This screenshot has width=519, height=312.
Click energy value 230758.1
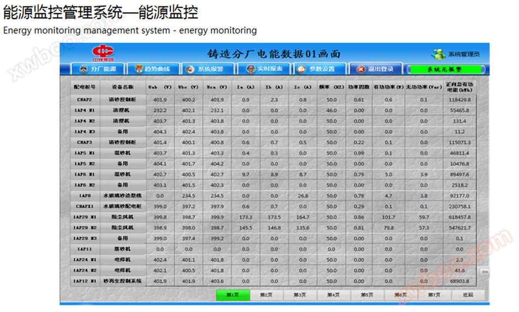[x=459, y=206]
